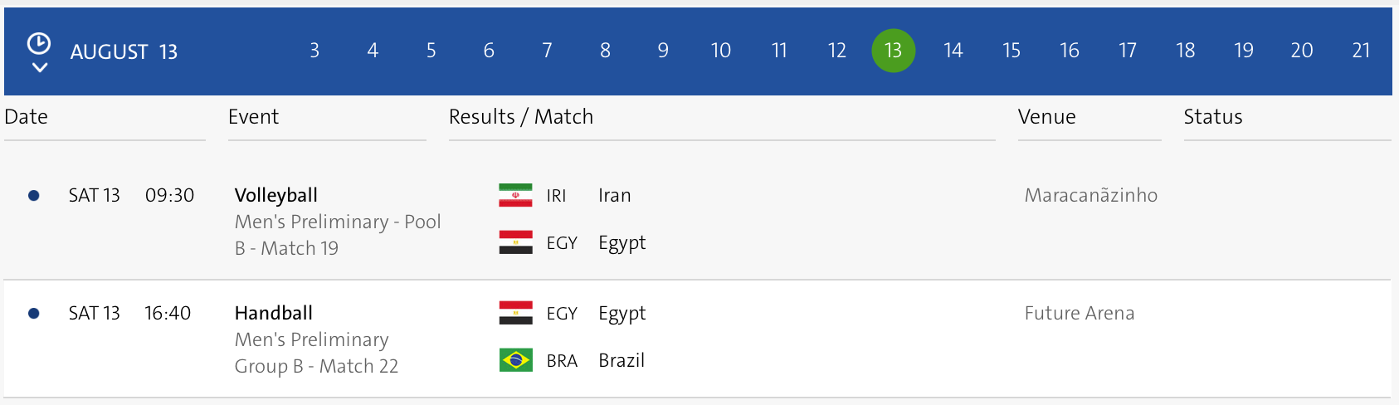Click the Brazil flag icon

[x=515, y=360]
